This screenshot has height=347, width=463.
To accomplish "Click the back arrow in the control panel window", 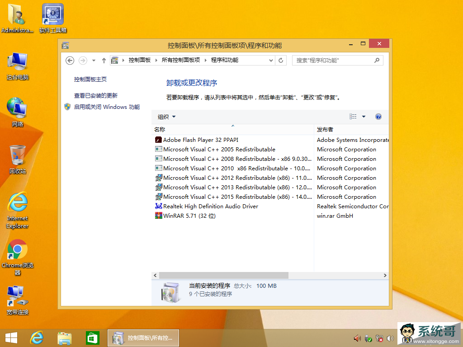I will click(x=70, y=61).
